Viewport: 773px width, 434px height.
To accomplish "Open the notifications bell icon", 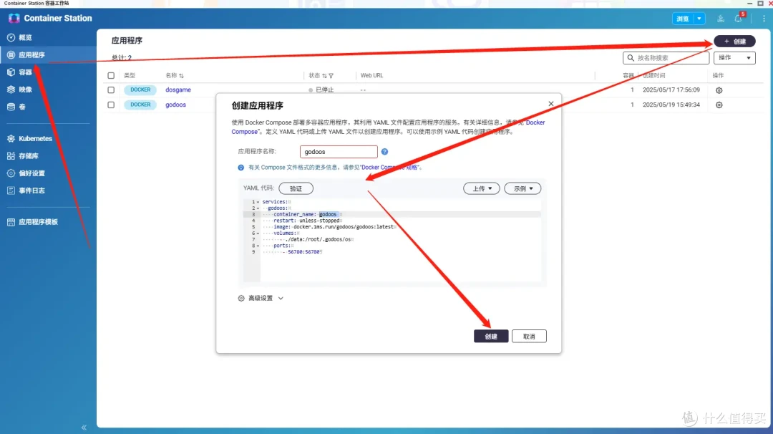I will click(x=738, y=19).
